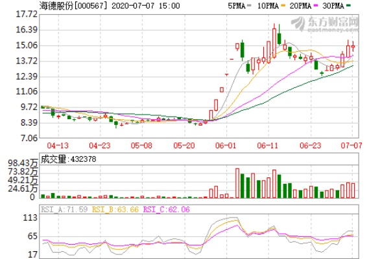Click the 成交量:432378 volume label

(69, 159)
